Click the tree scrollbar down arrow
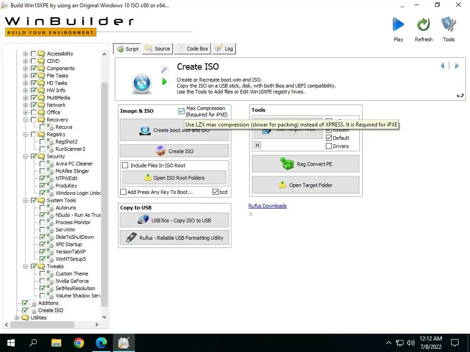 (x=104, y=317)
